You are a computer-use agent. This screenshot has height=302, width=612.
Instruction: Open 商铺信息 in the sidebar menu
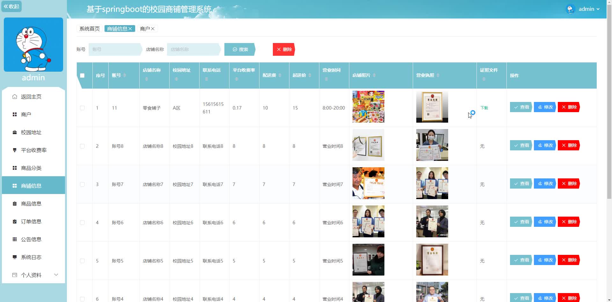pos(33,186)
